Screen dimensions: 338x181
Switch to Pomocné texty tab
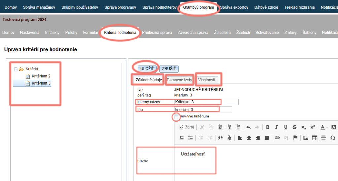(179, 80)
